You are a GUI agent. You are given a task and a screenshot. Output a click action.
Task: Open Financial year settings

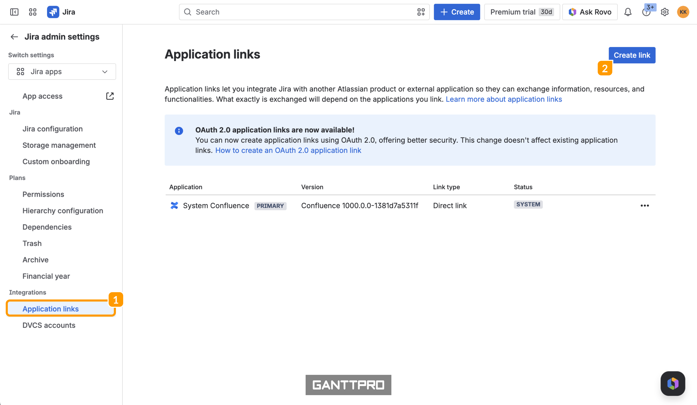coord(46,276)
